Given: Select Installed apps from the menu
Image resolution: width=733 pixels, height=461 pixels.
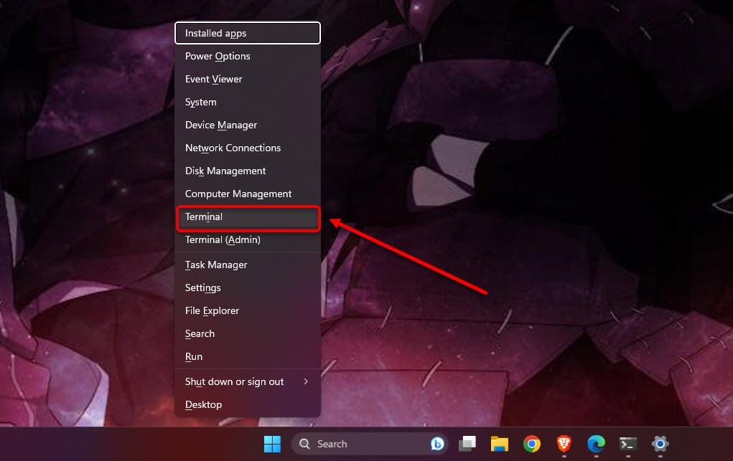Looking at the screenshot, I should click(x=248, y=33).
